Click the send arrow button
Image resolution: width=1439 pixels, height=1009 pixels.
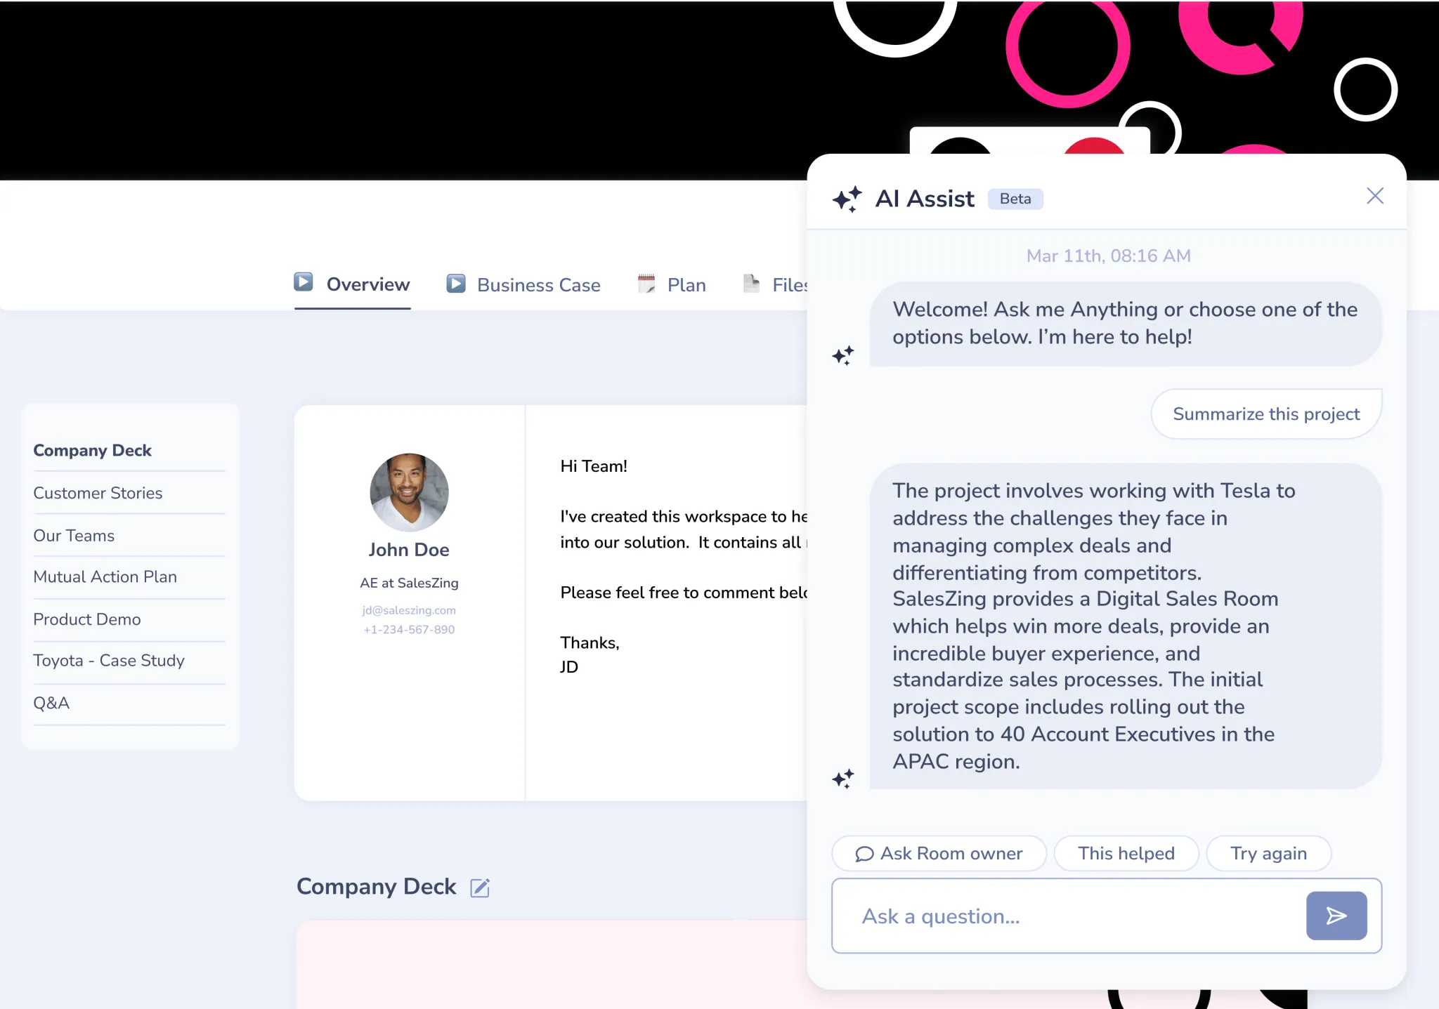[1336, 916]
